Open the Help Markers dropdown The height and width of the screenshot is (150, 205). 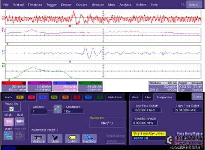[x=115, y=141]
